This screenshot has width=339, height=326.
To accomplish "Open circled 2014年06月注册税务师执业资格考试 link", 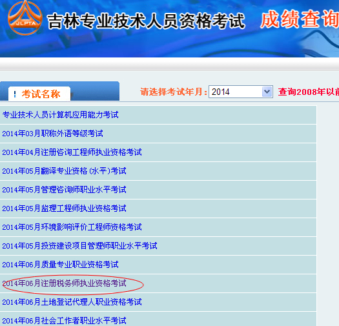I will click(x=64, y=283).
